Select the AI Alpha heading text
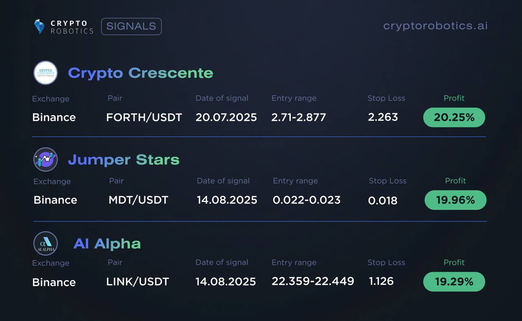Viewport: 522px width, 321px height. [107, 244]
